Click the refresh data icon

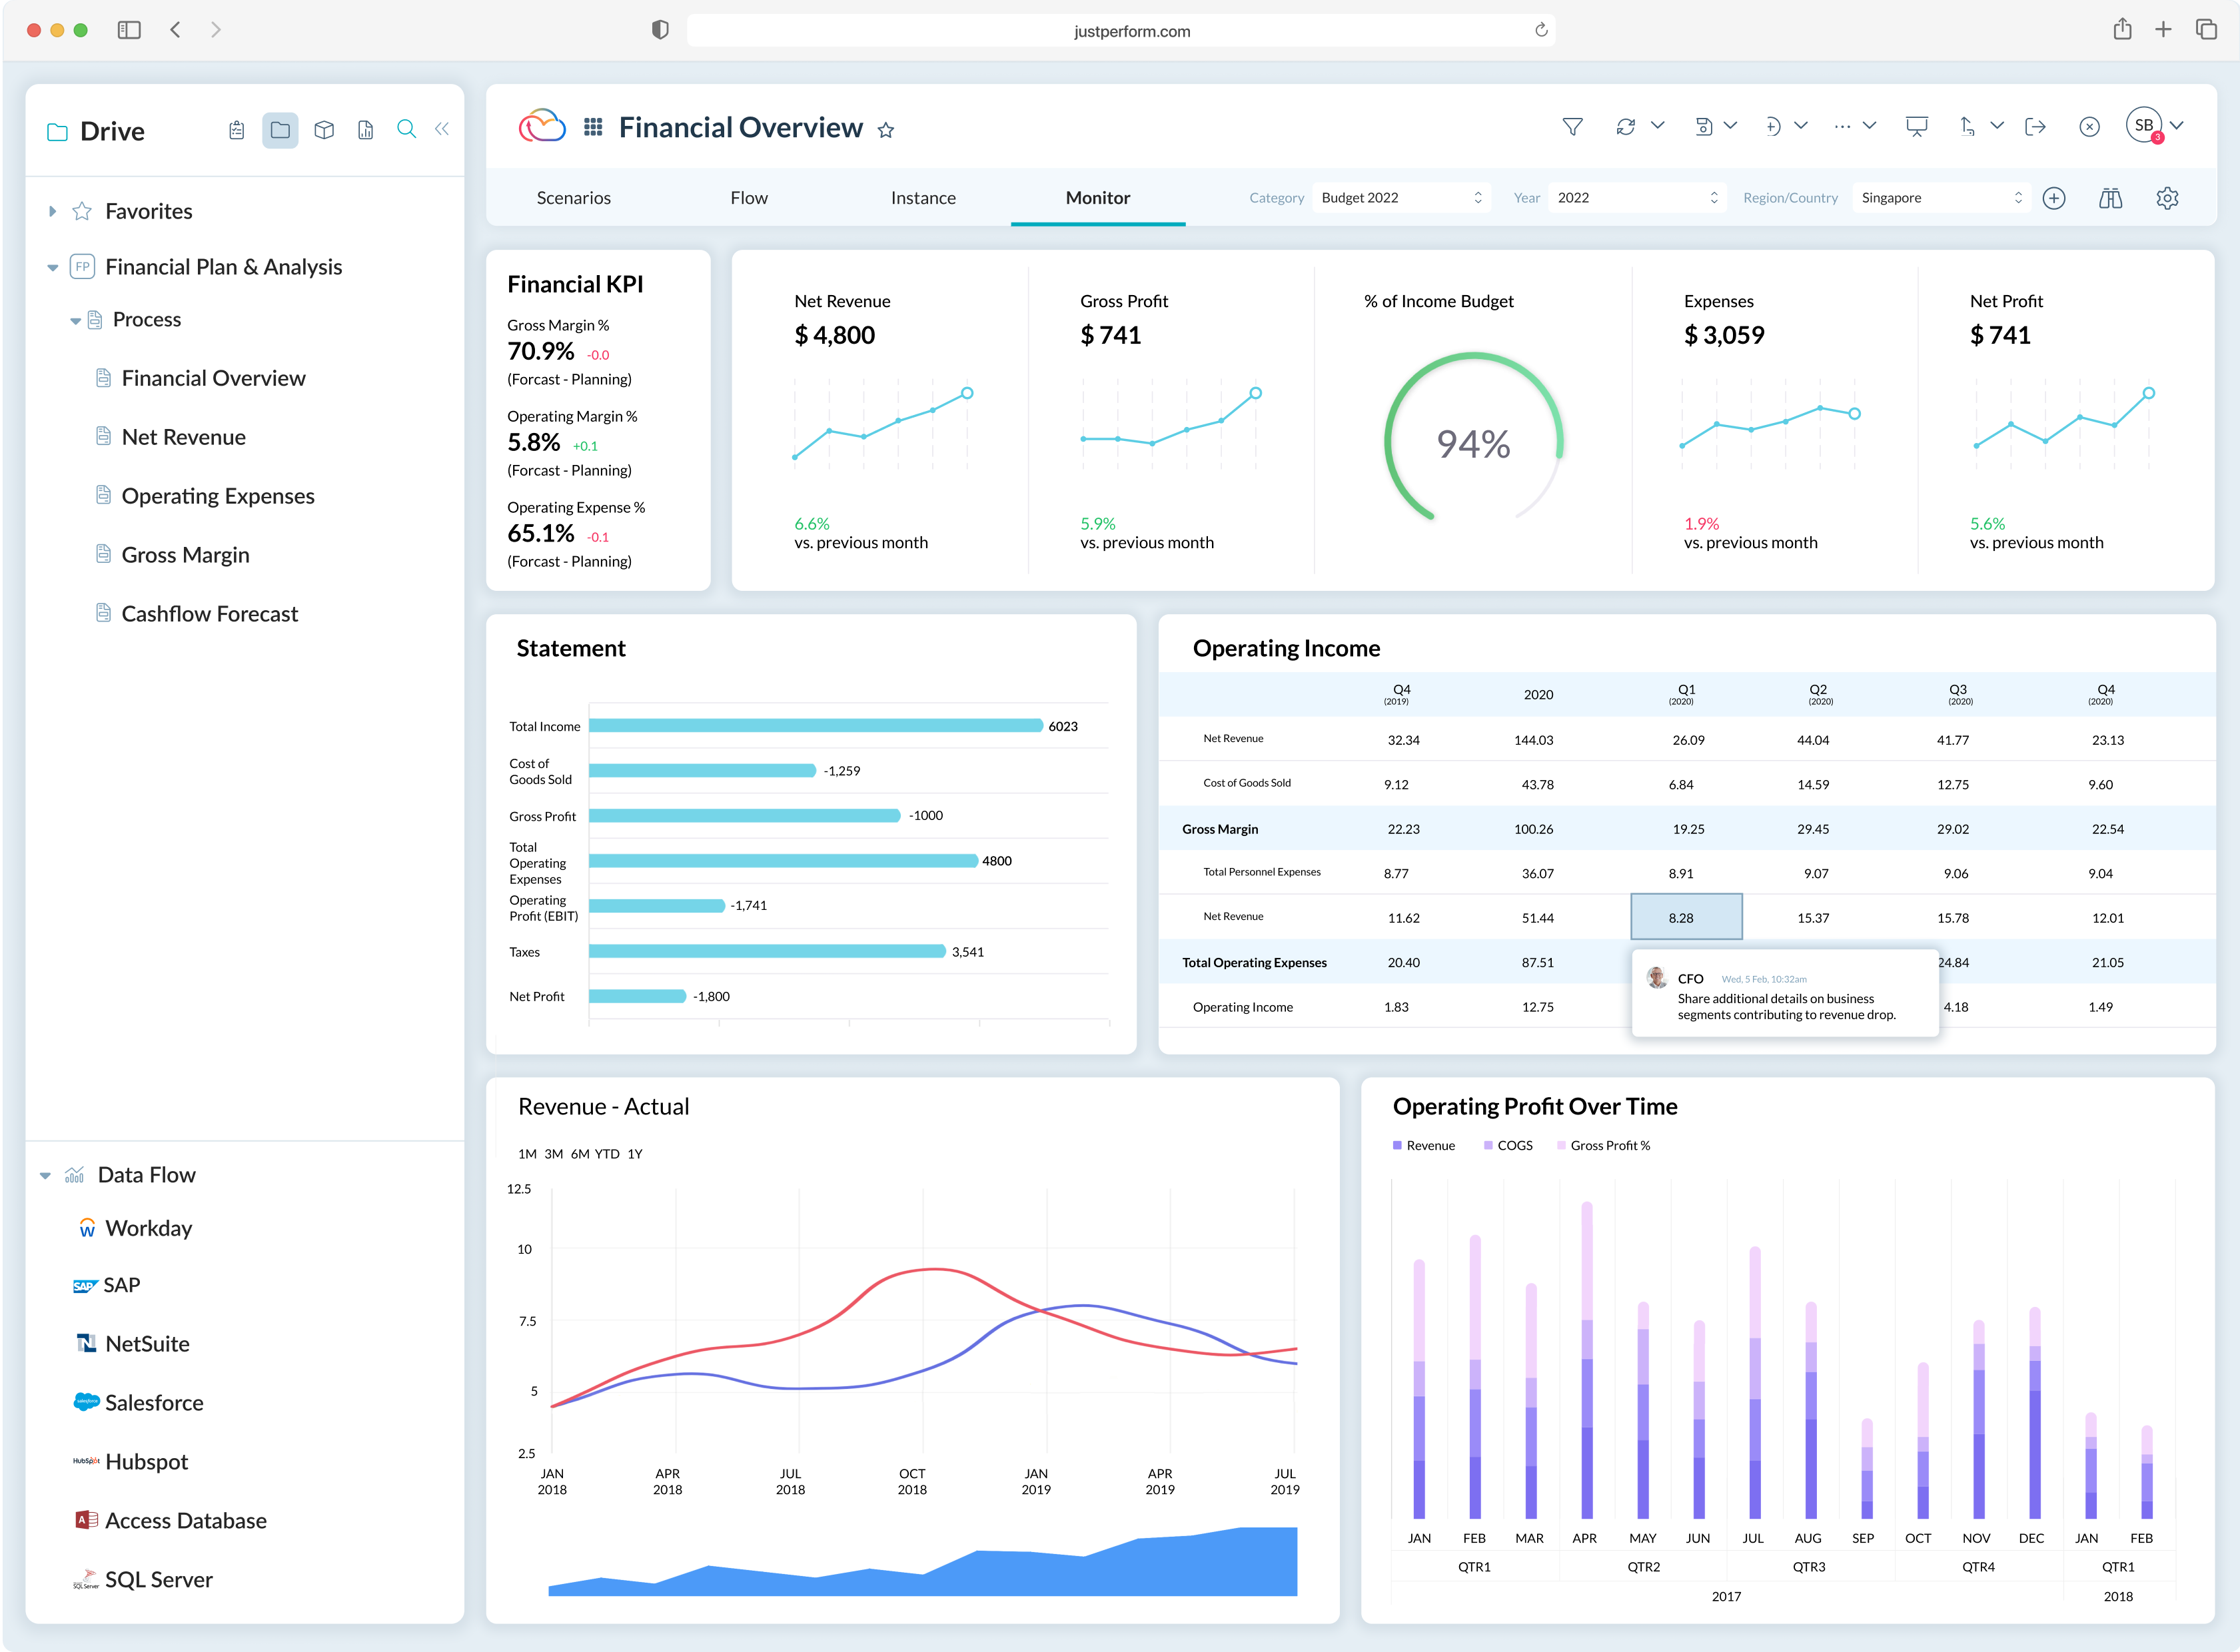[1626, 127]
